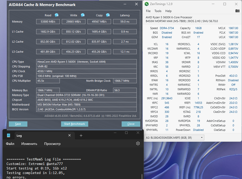The height and width of the screenshot is (179, 242).
Task: Click the Capacity value 16GB
Action: 198,28
